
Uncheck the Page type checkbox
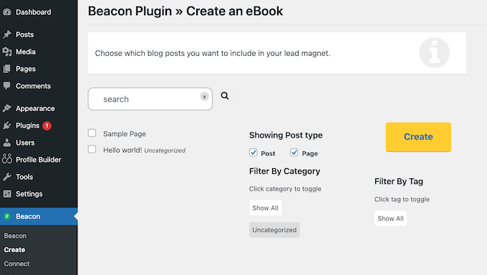294,153
